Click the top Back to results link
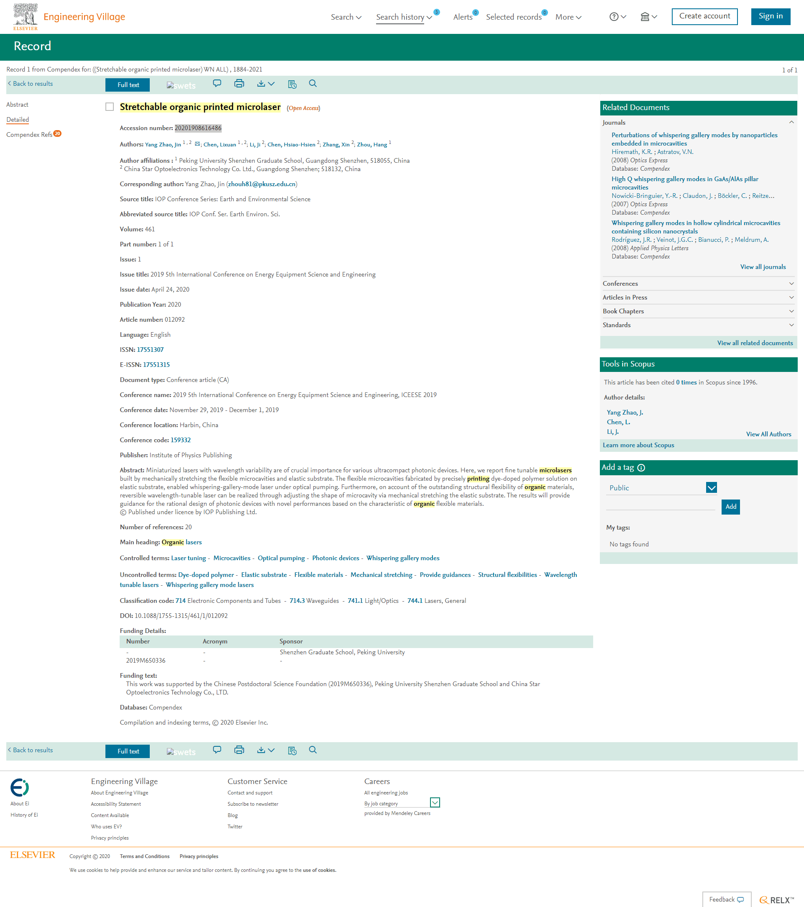 pos(30,83)
